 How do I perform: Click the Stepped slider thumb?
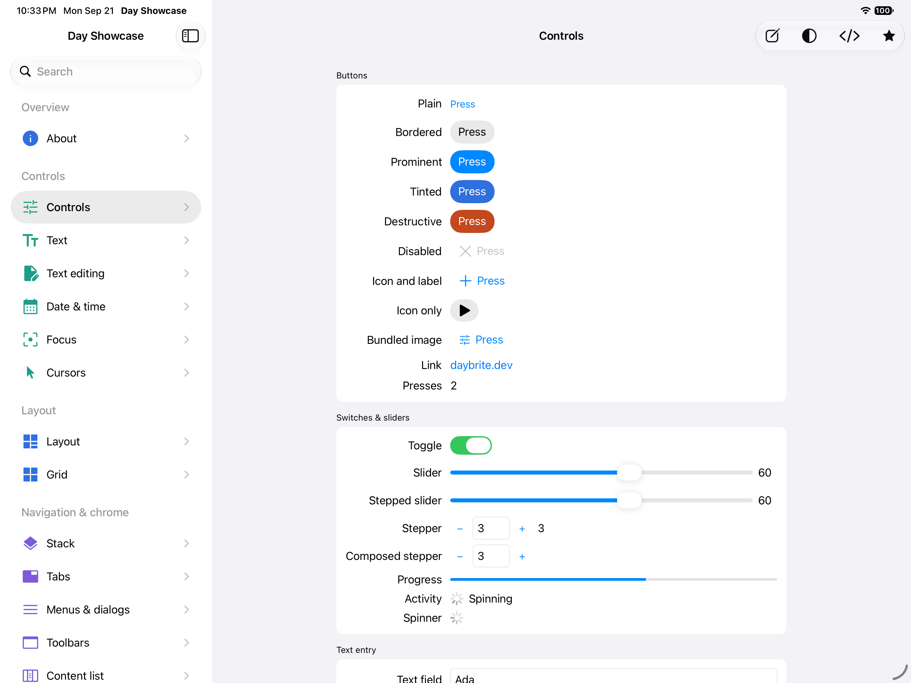[x=629, y=500]
